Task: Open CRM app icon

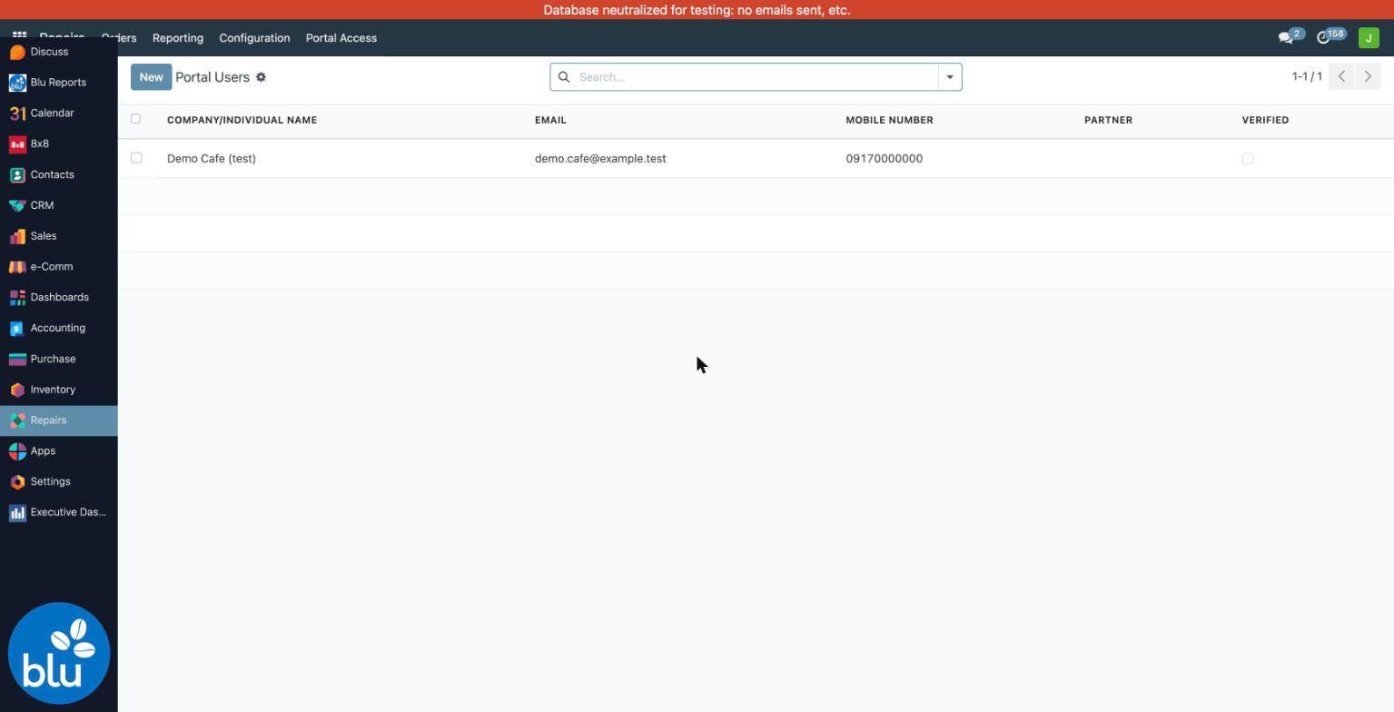Action: (17, 205)
